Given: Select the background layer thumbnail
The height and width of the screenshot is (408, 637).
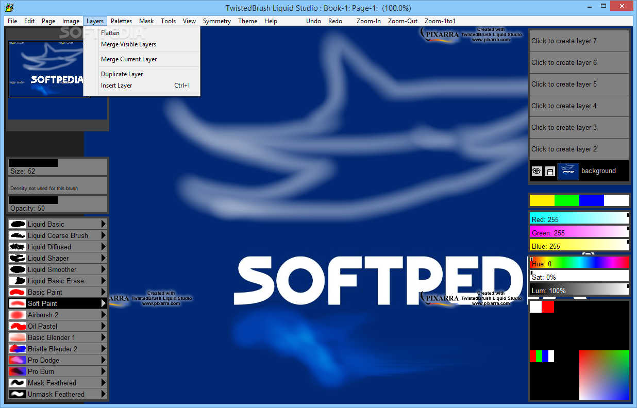Looking at the screenshot, I should (568, 171).
